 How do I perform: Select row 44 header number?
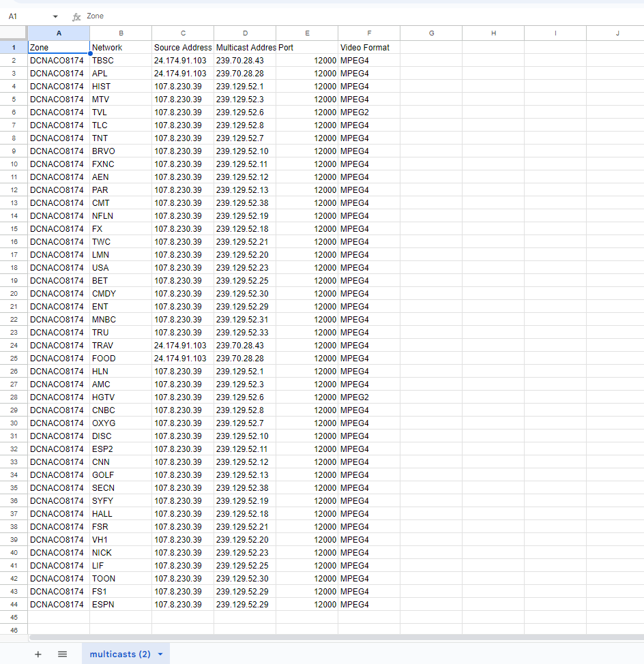click(x=14, y=605)
